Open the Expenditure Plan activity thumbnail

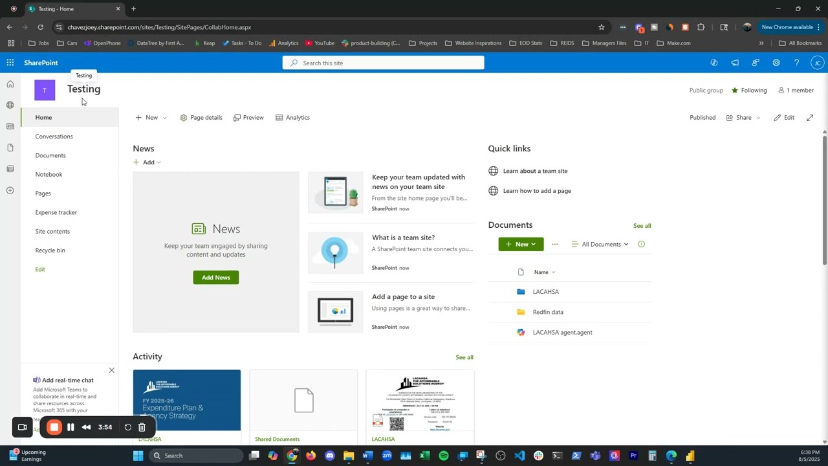coord(187,400)
